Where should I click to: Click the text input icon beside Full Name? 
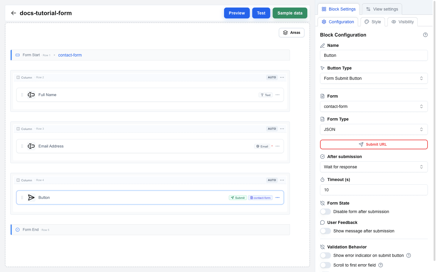pos(31,95)
